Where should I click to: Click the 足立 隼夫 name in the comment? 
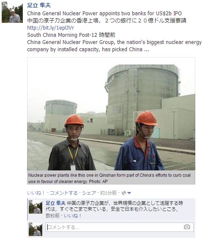[x=55, y=203]
